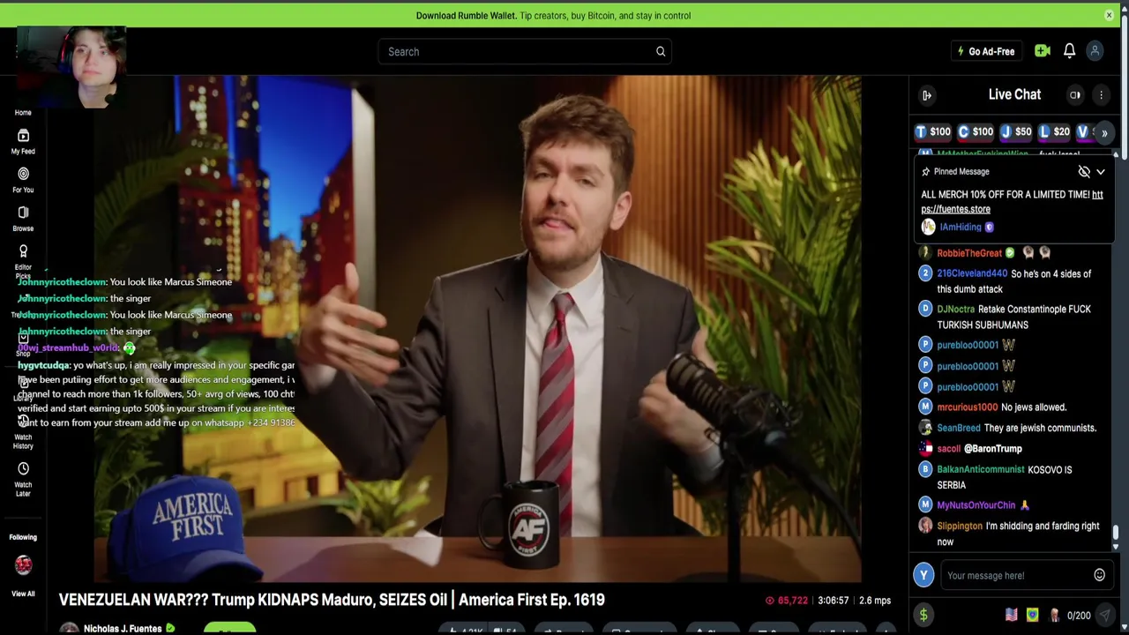Click View All under Following
The width and height of the screenshot is (1129, 635).
pyautogui.click(x=23, y=594)
